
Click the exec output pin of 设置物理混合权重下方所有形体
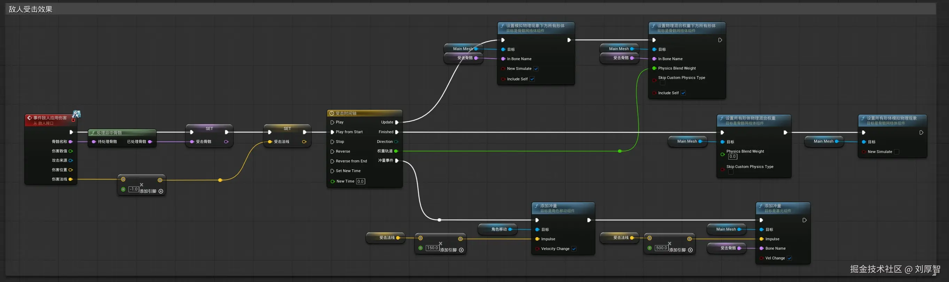(720, 40)
